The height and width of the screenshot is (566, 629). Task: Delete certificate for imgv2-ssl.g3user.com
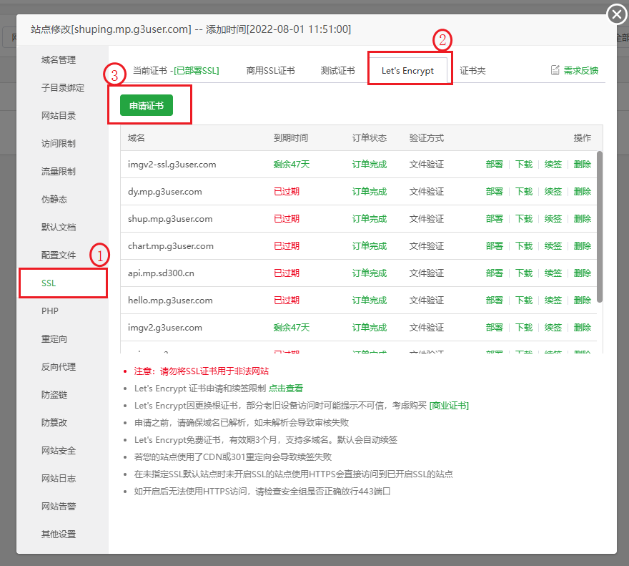pos(582,165)
